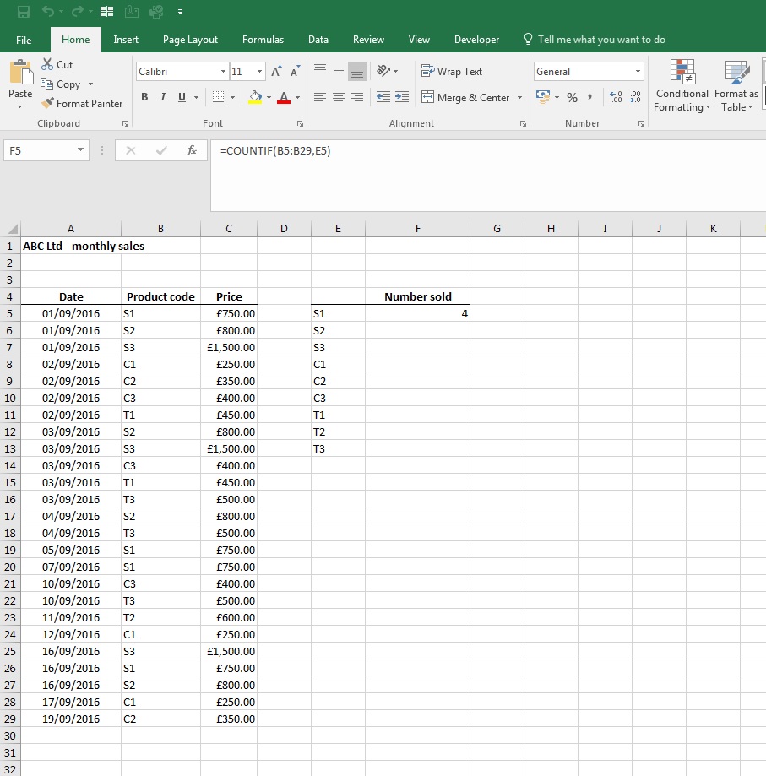Open the Merge & Center dropdown arrow
This screenshot has height=776, width=766.
[519, 97]
